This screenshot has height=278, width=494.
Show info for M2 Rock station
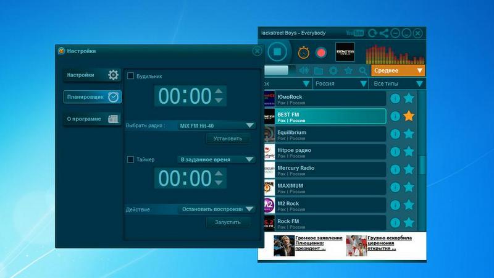(x=395, y=205)
